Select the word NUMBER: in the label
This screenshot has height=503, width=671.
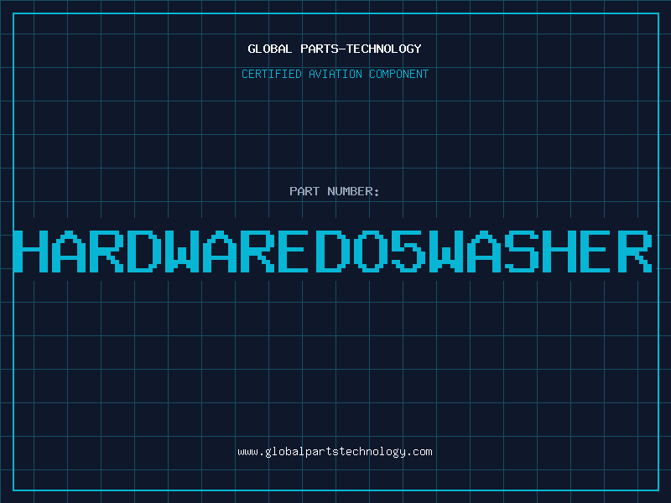point(351,191)
